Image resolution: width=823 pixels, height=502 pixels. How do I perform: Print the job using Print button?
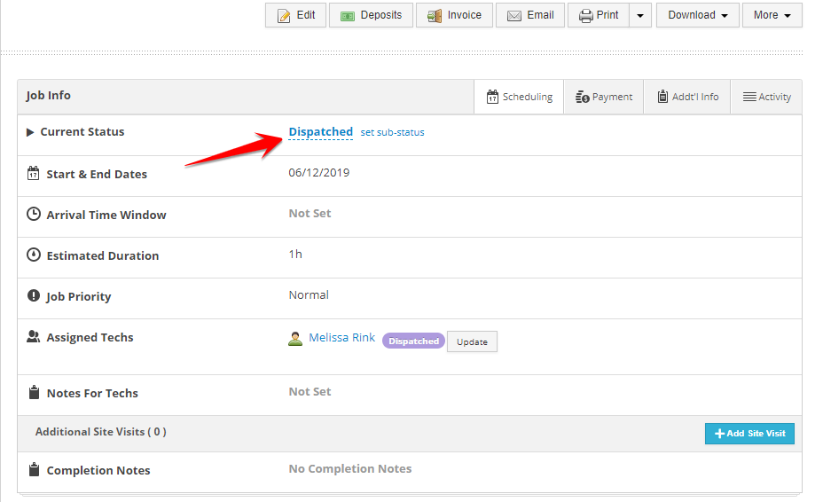(599, 15)
